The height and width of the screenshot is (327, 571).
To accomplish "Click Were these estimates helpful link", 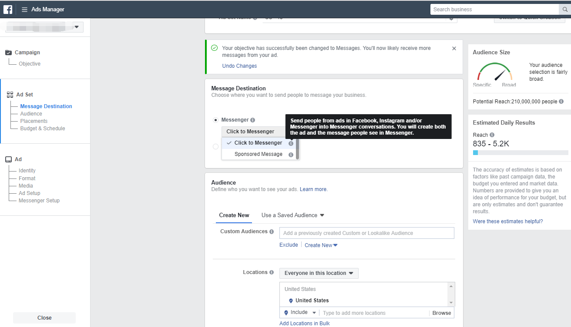I will [x=508, y=221].
